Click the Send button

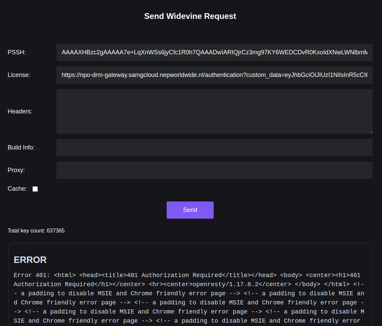pos(190,210)
